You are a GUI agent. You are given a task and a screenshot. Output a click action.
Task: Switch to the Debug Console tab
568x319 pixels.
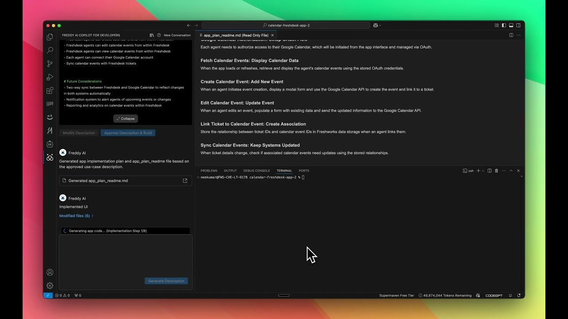coord(256,171)
